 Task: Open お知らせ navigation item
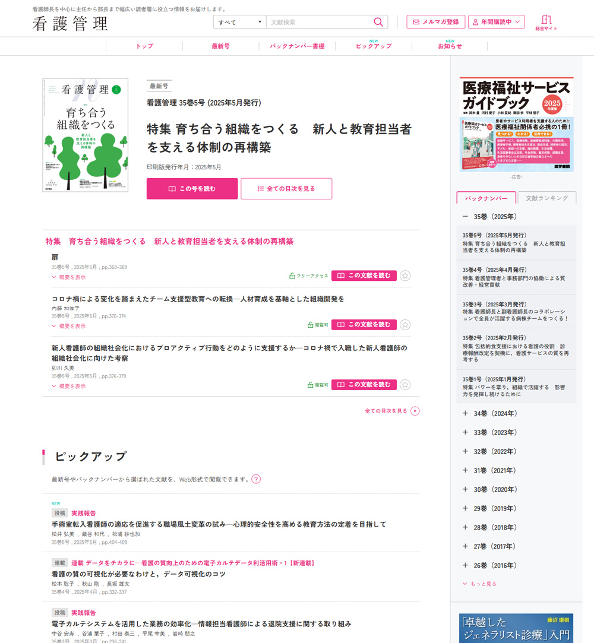450,46
